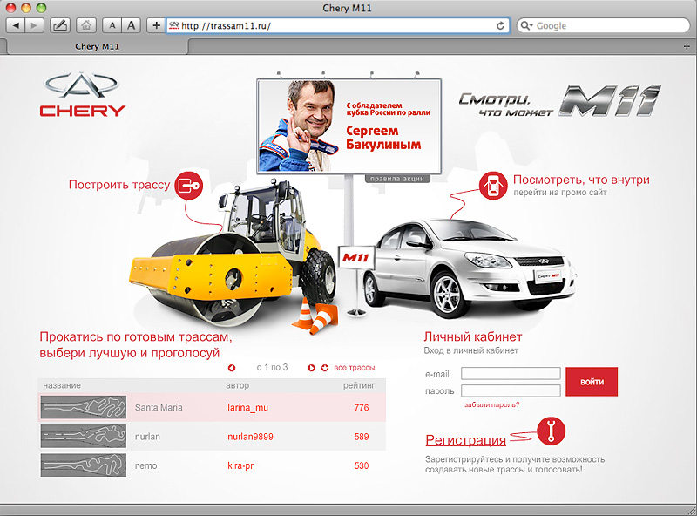The width and height of the screenshot is (697, 516).
Task: Go to previous tracks page arrow
Action: (x=232, y=368)
